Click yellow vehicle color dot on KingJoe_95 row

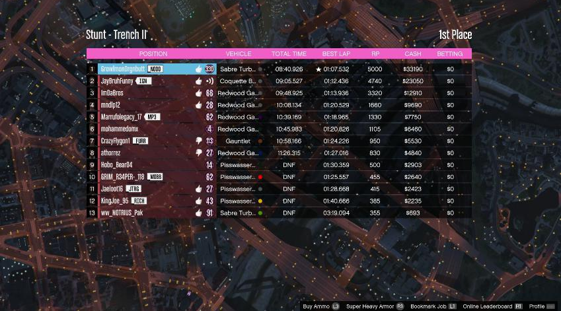pos(260,201)
